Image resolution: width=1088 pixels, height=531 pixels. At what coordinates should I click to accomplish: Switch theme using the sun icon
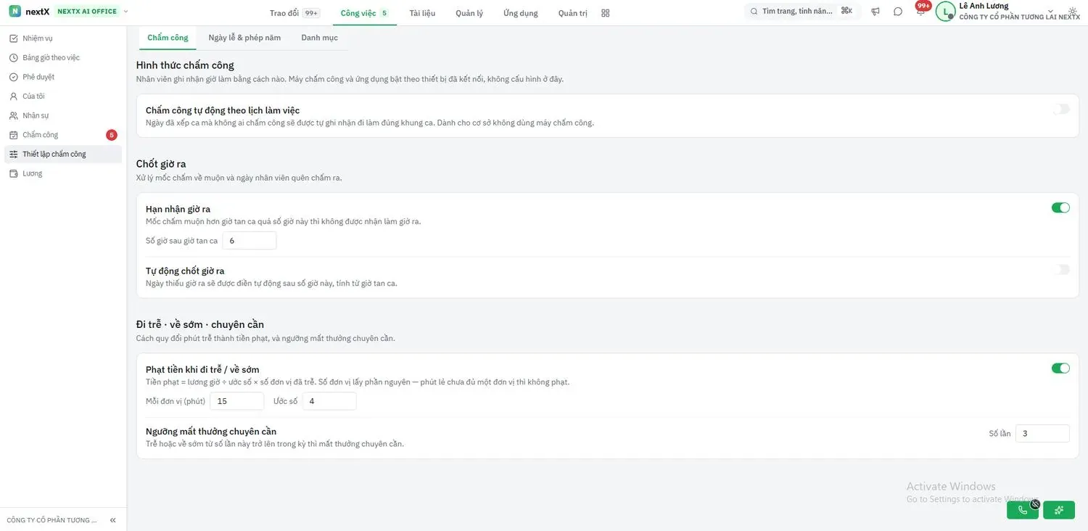1073,12
